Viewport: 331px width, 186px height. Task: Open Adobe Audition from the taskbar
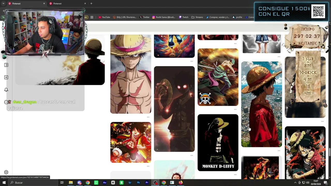click(x=104, y=183)
